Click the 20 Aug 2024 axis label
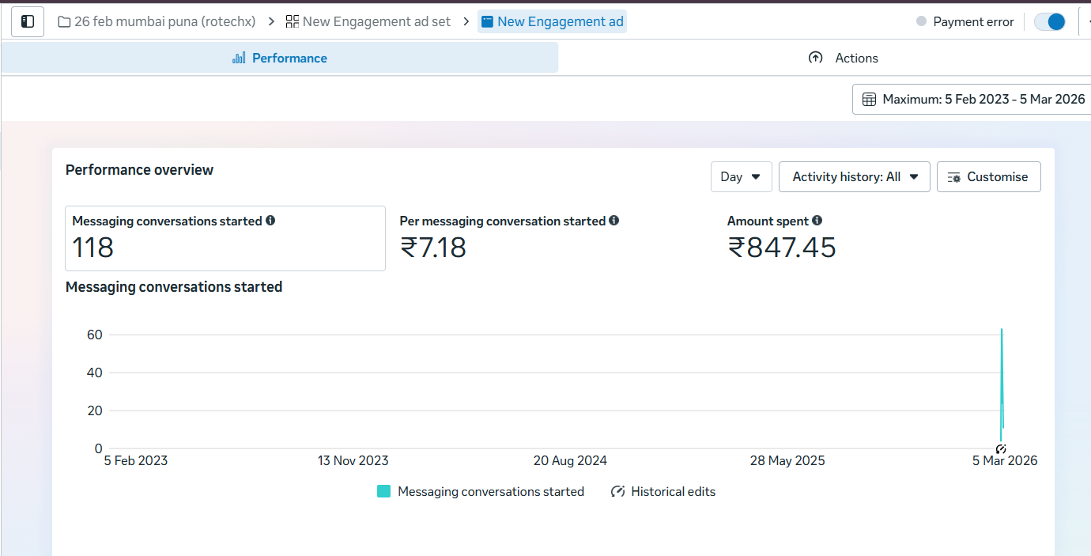The width and height of the screenshot is (1091, 556). tap(570, 460)
